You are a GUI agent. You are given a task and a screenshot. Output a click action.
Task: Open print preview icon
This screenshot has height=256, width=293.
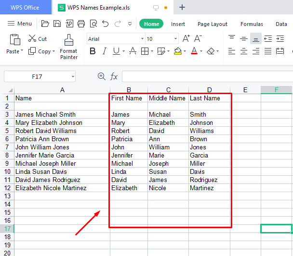[x=93, y=24]
